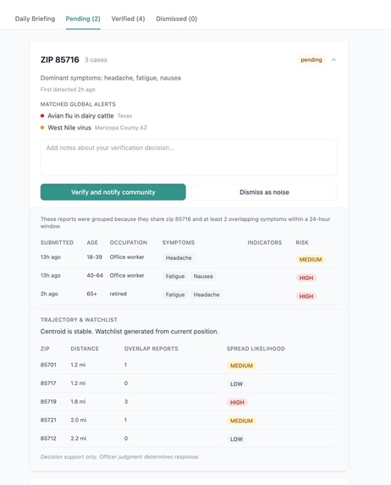391x485 pixels.
Task: Click Headache tag in the 65+ row
Action: pyautogui.click(x=207, y=295)
